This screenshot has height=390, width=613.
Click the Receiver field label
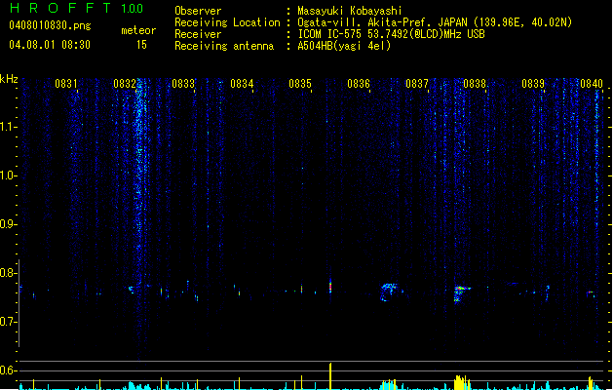(x=198, y=34)
